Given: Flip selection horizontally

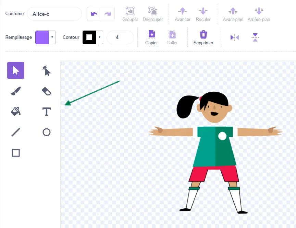Looking at the screenshot, I should [x=235, y=37].
